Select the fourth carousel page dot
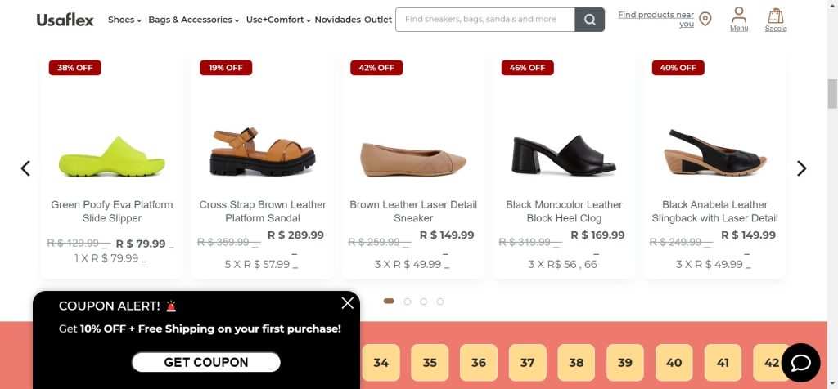838x389 pixels. click(440, 302)
